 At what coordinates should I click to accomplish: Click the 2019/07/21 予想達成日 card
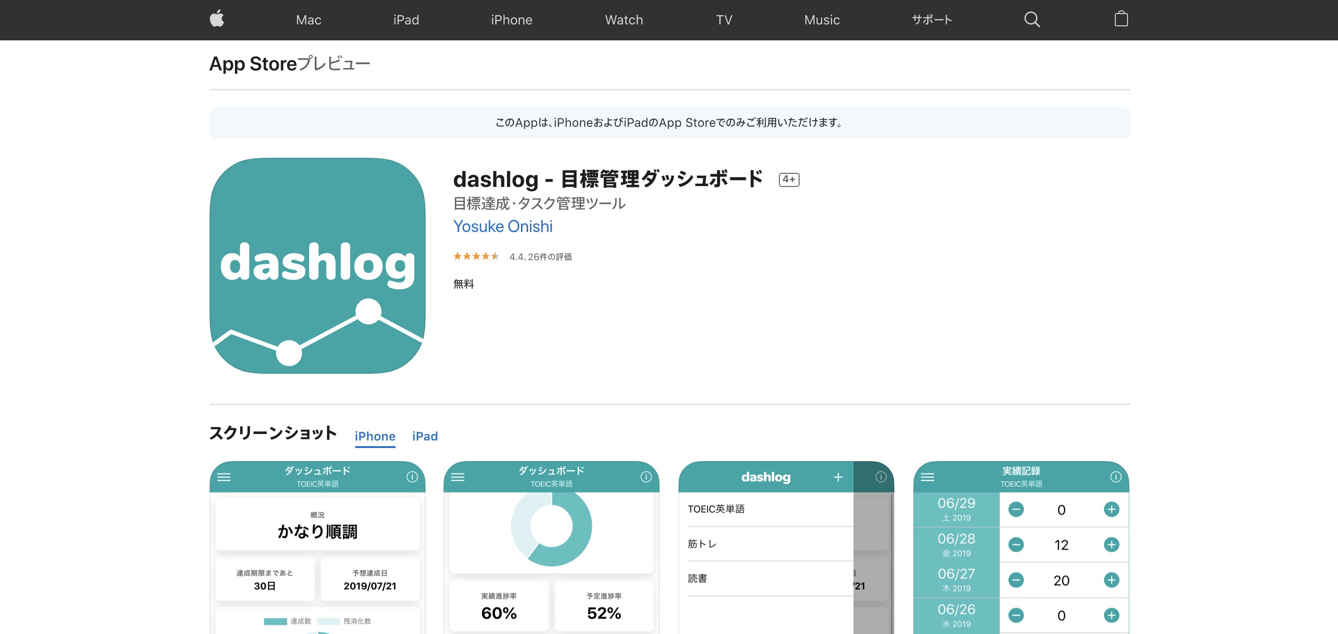point(370,579)
